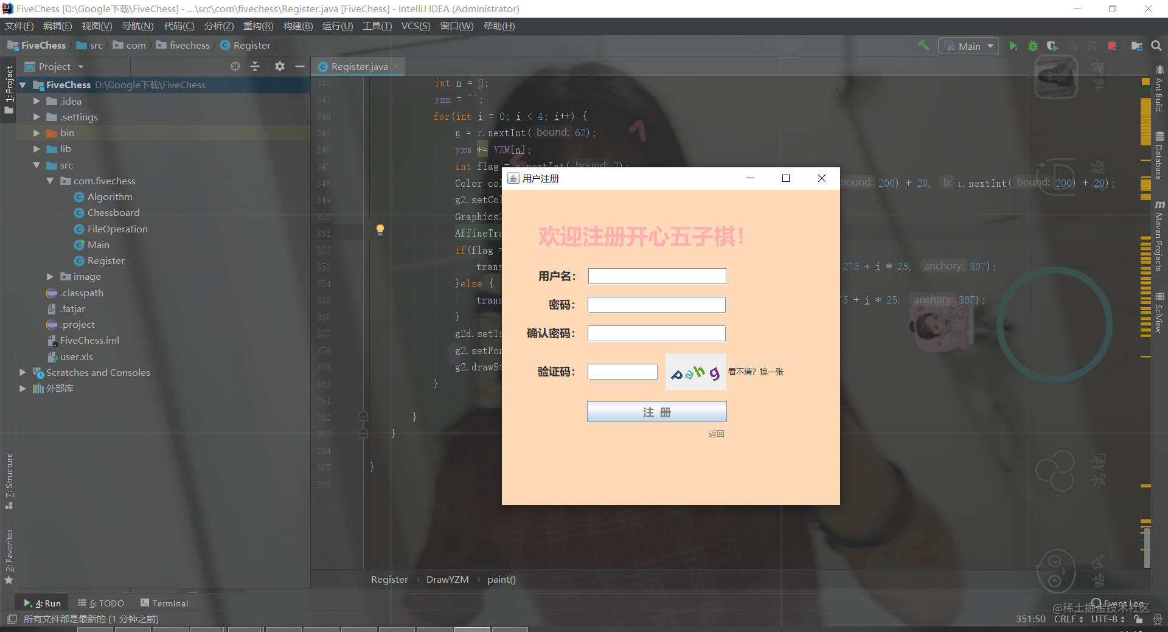Image resolution: width=1168 pixels, height=632 pixels.
Task: Collapse the com.fivechess package
Action: pos(50,181)
